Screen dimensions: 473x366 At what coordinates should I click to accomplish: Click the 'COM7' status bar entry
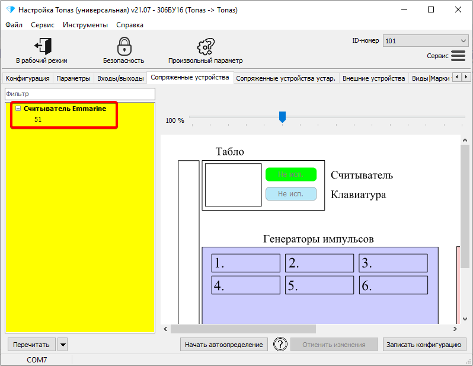click(x=37, y=359)
